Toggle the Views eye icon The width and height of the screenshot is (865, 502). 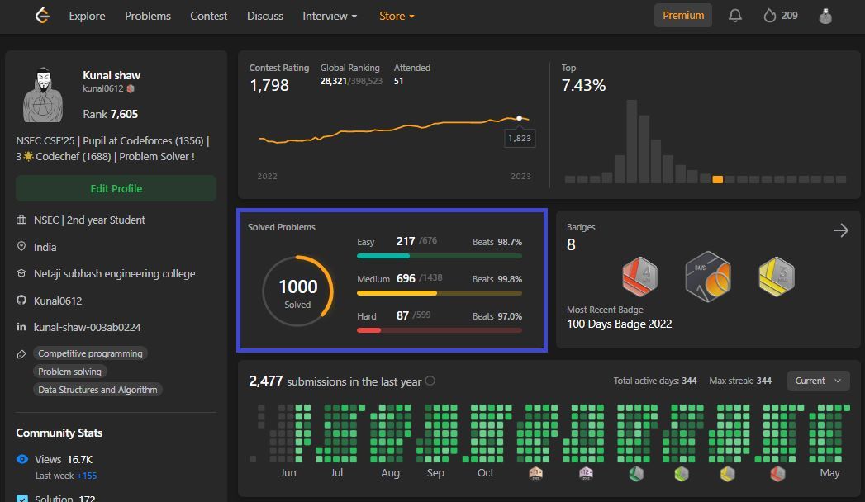(22, 459)
